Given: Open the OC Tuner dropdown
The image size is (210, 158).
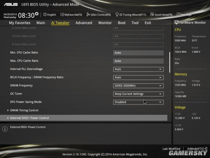Looking at the screenshot, I should tap(138, 94).
